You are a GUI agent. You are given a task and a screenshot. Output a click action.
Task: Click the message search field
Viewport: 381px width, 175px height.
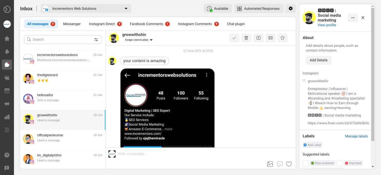63,40
